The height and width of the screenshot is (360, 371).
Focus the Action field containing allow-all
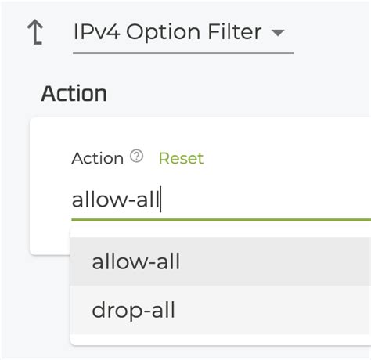[222, 200]
